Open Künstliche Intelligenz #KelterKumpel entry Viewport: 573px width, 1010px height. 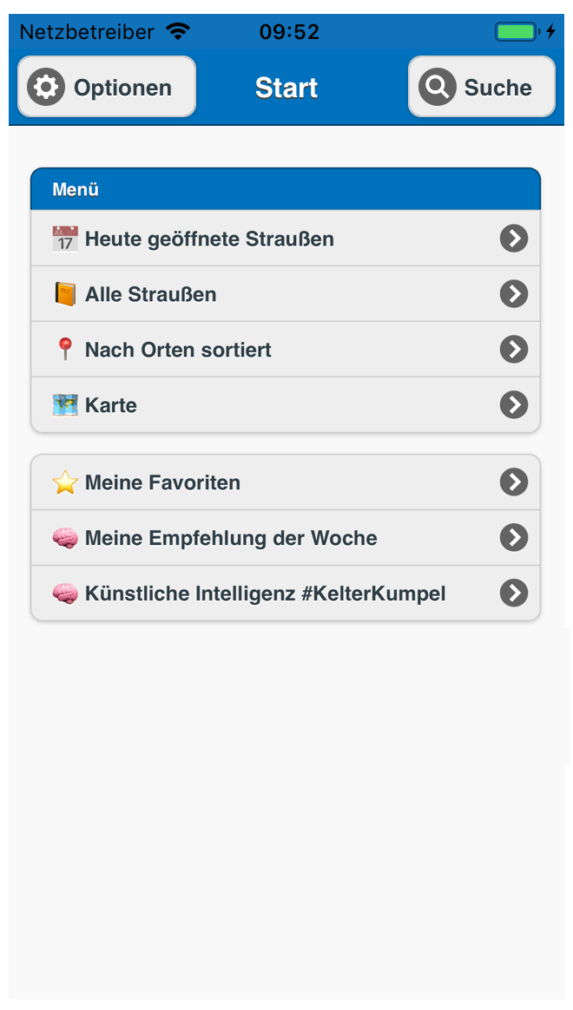click(x=265, y=594)
